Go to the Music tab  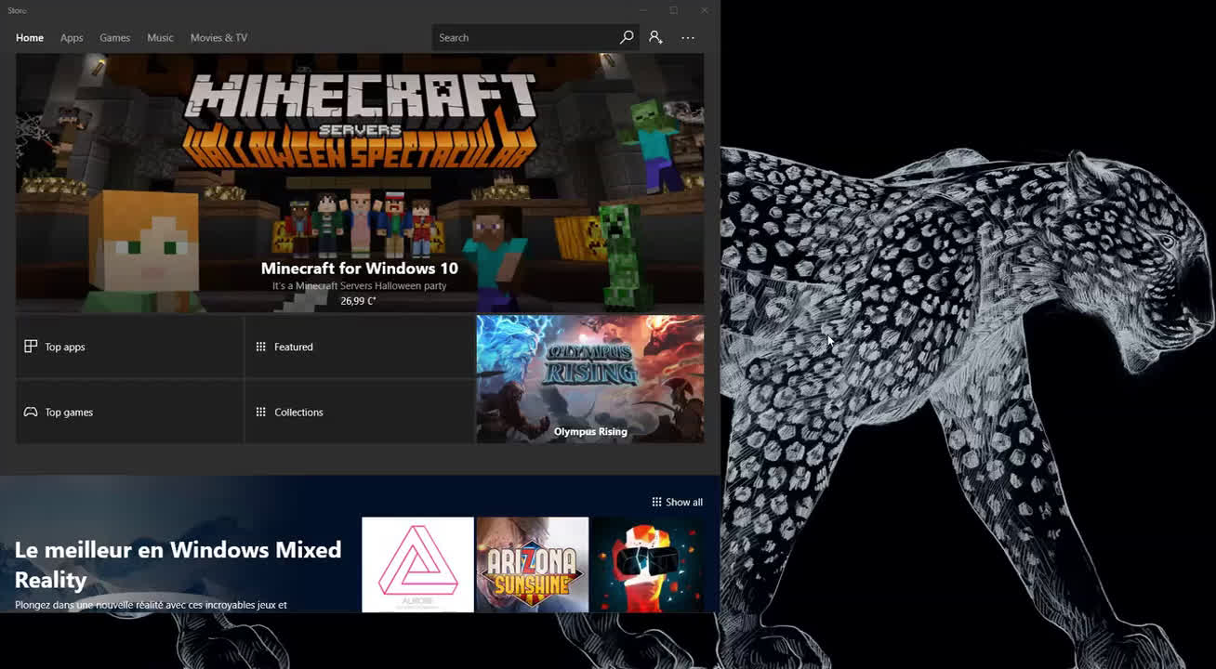coord(160,38)
